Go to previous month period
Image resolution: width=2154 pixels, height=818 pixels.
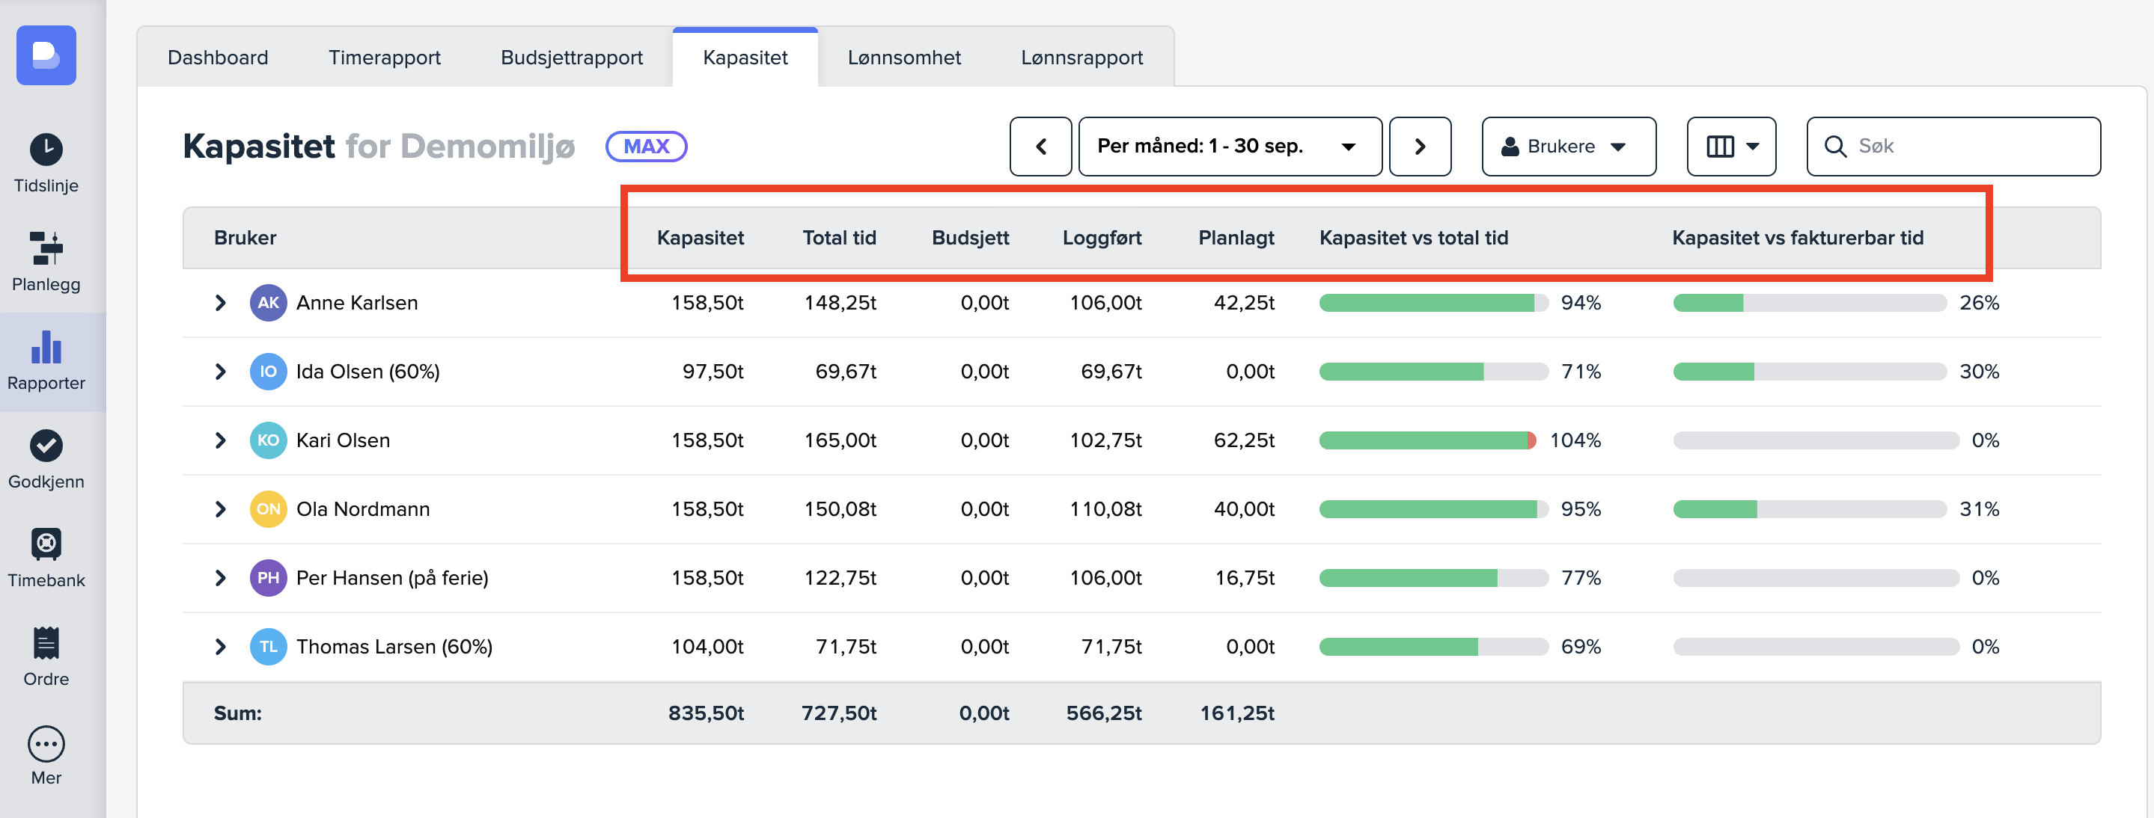click(1040, 147)
